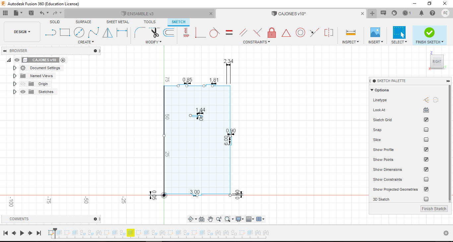Screen dimensions: 453x242
Task: Toggle the Show Projected Geometries checkbox
Action: (x=426, y=189)
